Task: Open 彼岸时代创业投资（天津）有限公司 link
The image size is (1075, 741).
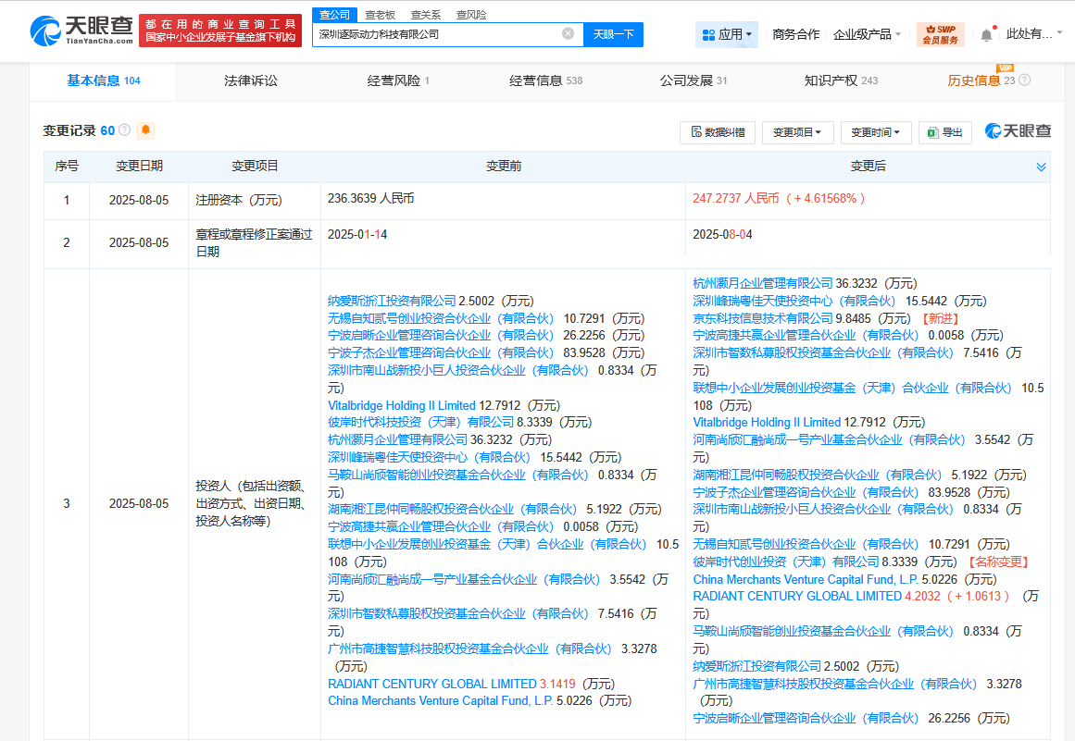Action: (786, 562)
